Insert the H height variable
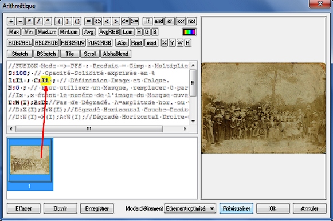 point(188,43)
